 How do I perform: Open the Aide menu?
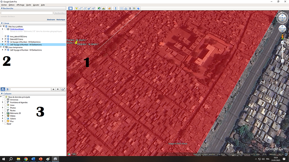point(43,5)
